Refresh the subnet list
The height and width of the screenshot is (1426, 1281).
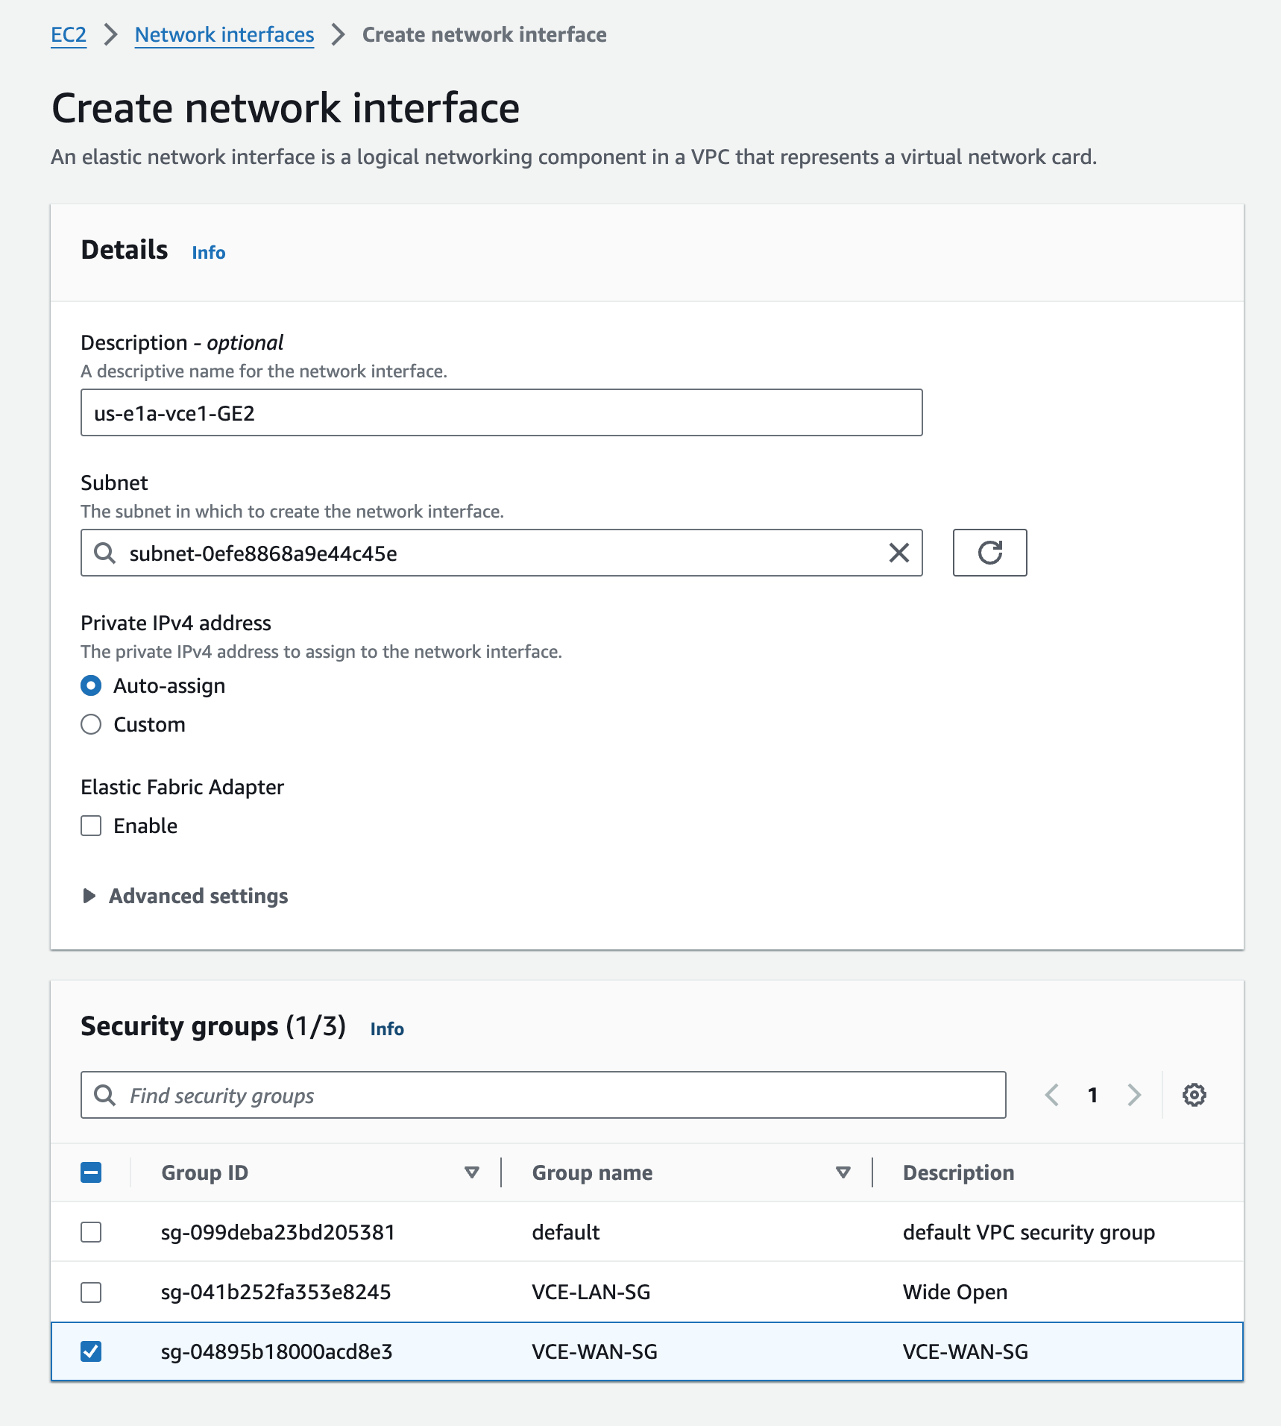tap(989, 553)
